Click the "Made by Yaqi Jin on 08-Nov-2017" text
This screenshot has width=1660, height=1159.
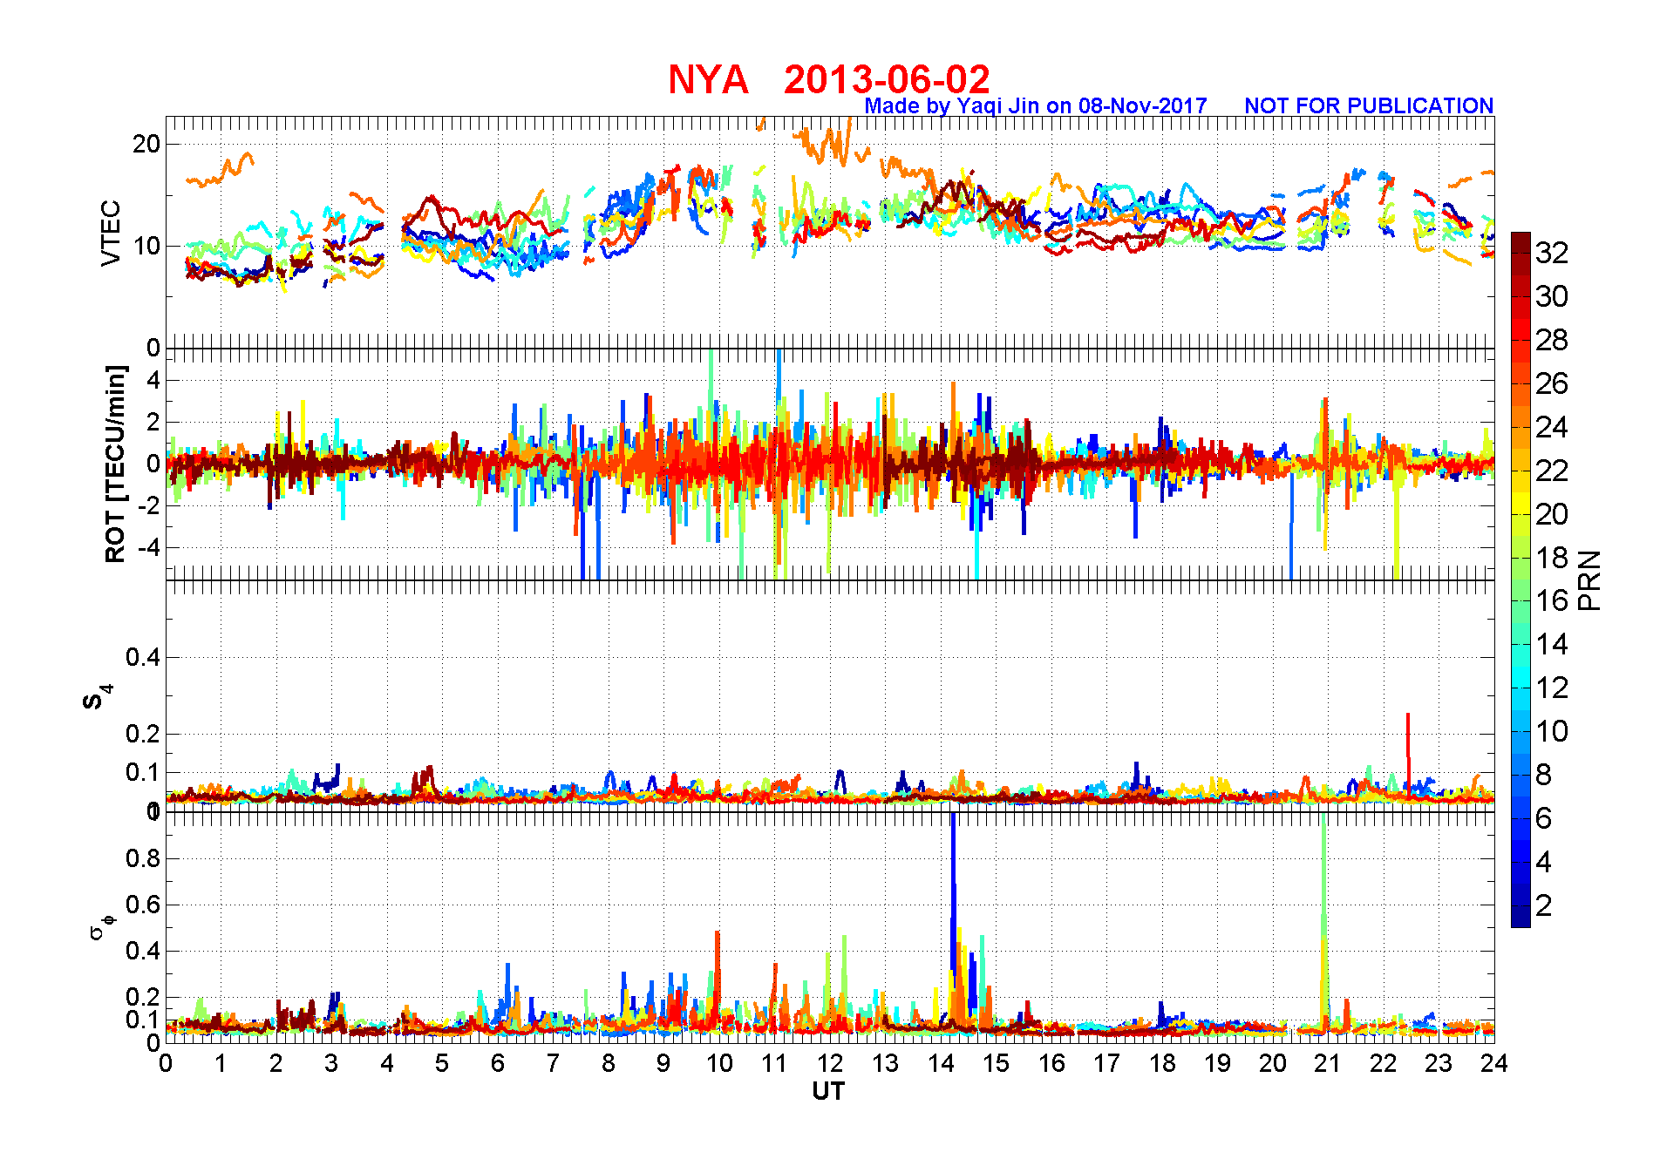(1036, 105)
